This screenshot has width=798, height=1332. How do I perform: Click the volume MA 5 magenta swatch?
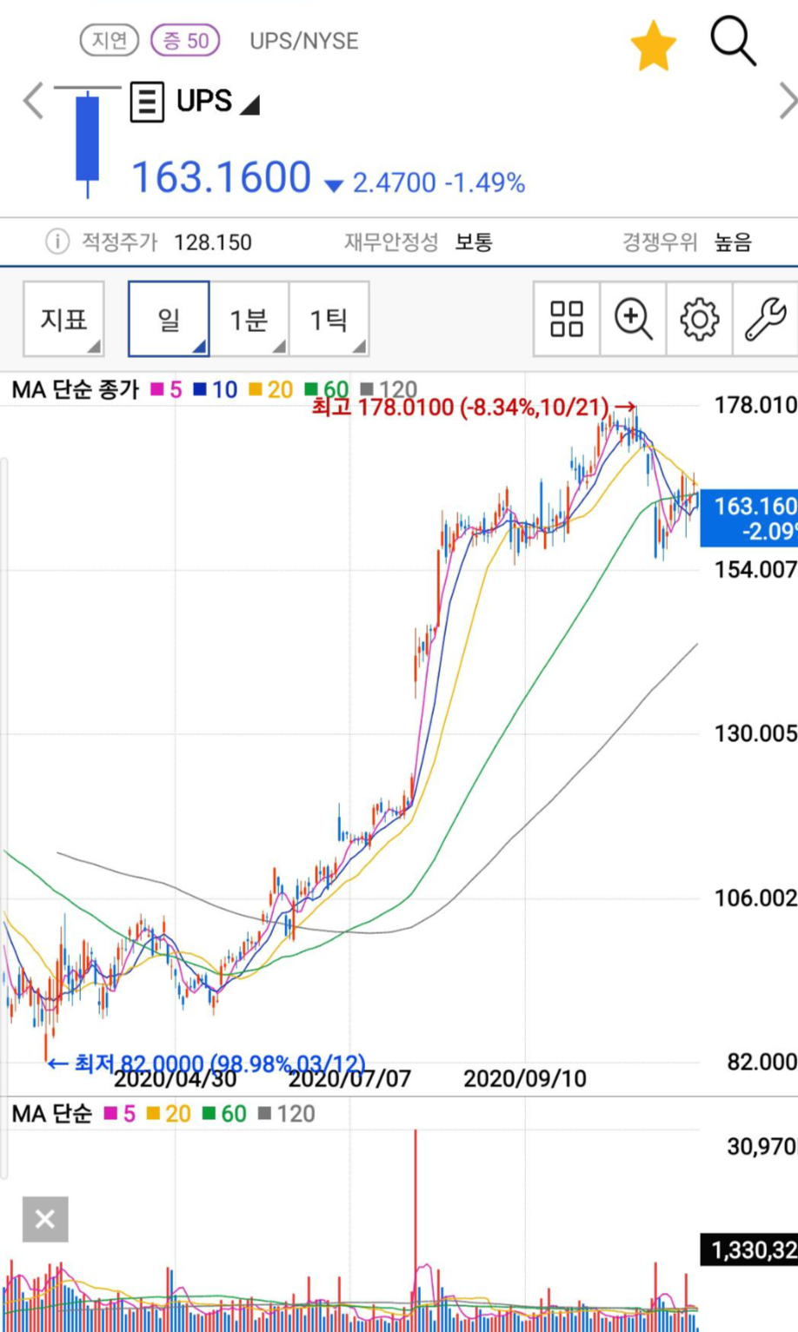pyautogui.click(x=111, y=1113)
